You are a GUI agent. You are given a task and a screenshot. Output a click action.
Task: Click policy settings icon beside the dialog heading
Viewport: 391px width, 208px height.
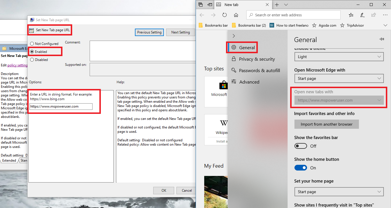(x=32, y=30)
